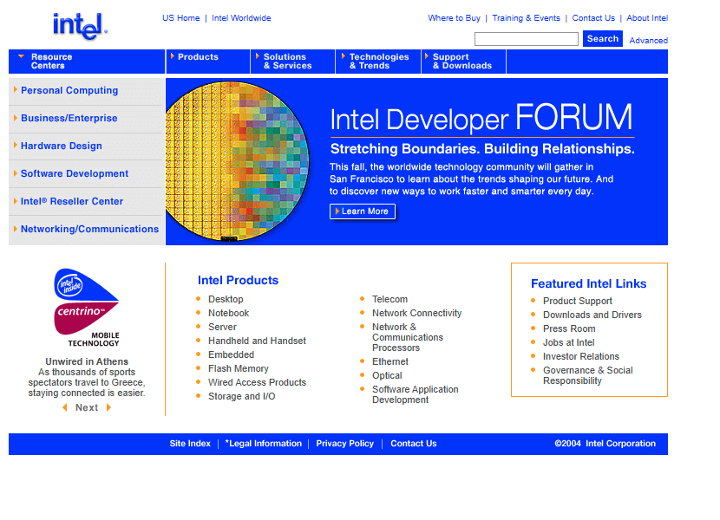Click the Featured Intel Links heading
720x520 pixels.
(x=588, y=283)
